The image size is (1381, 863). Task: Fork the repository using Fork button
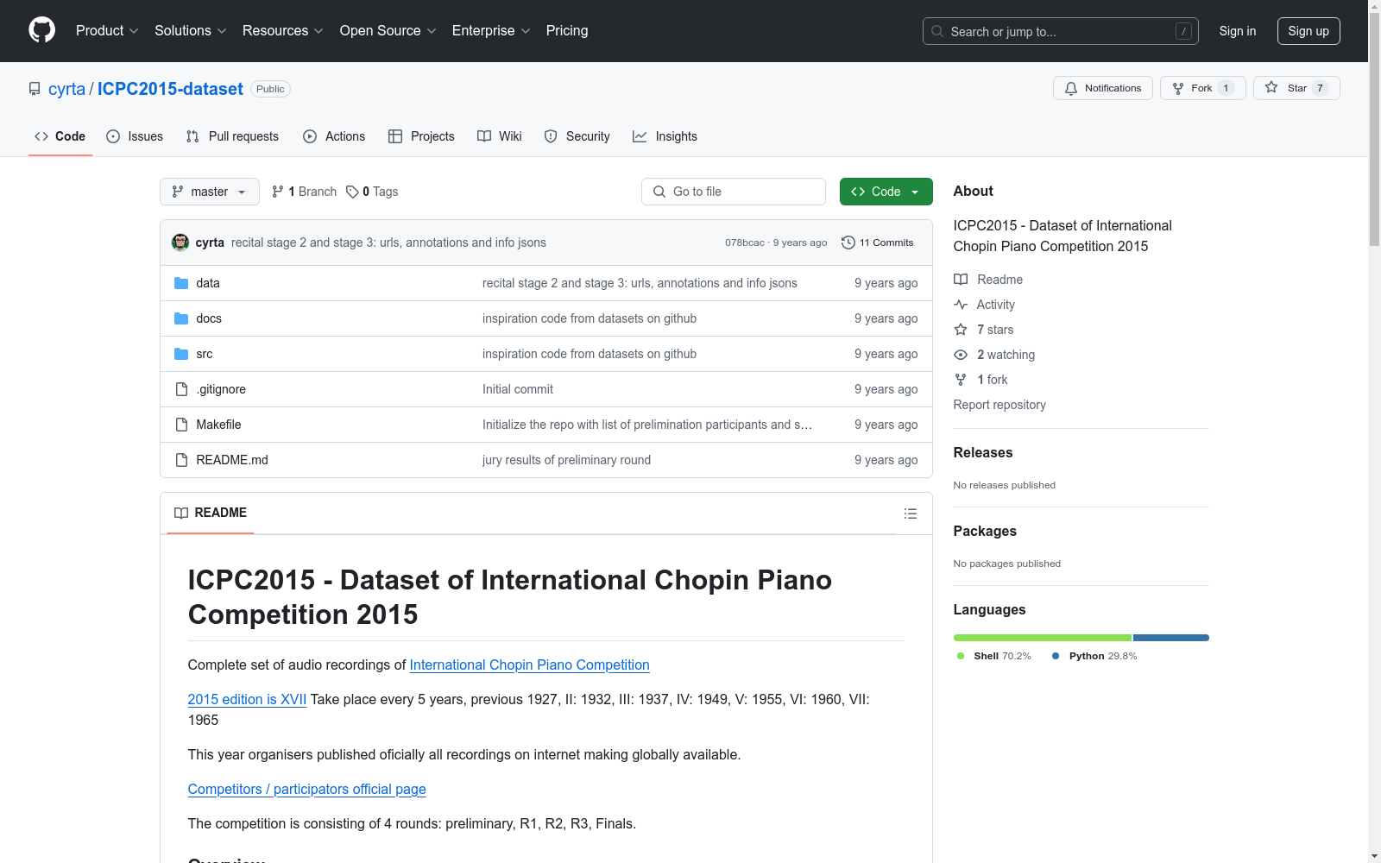[1203, 88]
